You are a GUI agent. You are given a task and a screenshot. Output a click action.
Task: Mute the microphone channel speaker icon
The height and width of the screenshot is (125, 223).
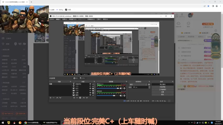point(121,88)
